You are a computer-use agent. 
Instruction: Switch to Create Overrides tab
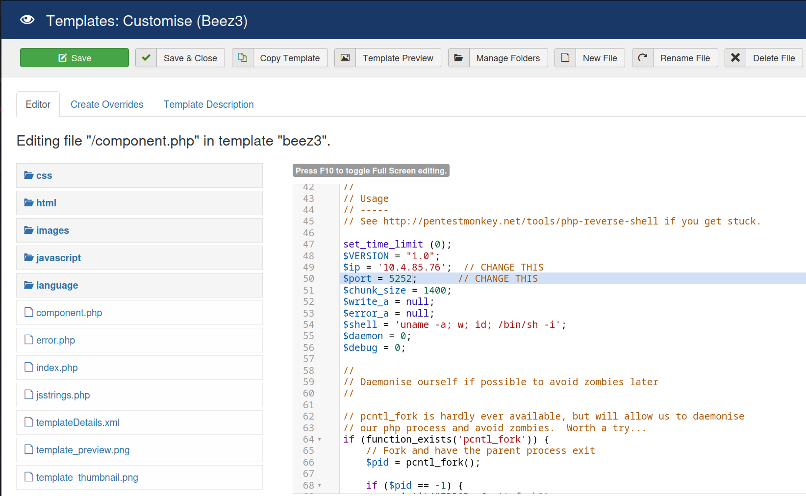pos(107,104)
